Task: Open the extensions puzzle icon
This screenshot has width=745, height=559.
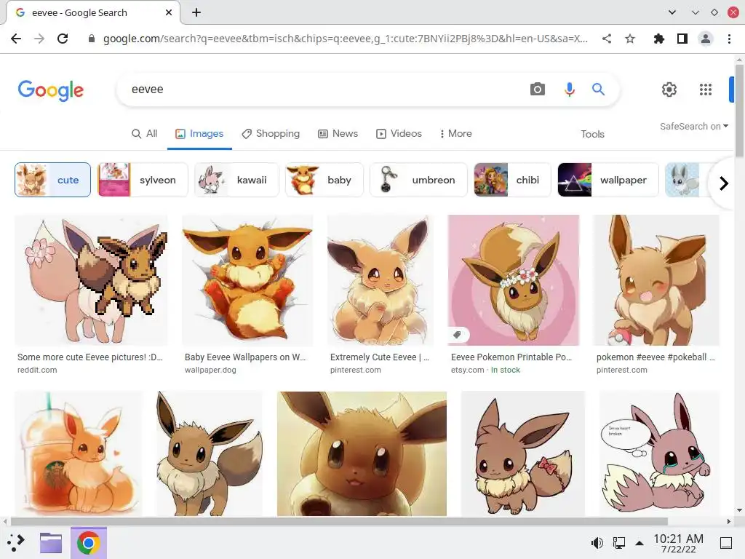Action: pos(658,39)
